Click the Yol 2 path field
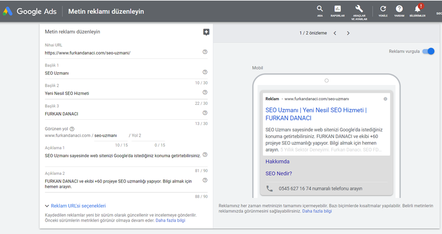This screenshot has width=442, height=234. click(148, 135)
